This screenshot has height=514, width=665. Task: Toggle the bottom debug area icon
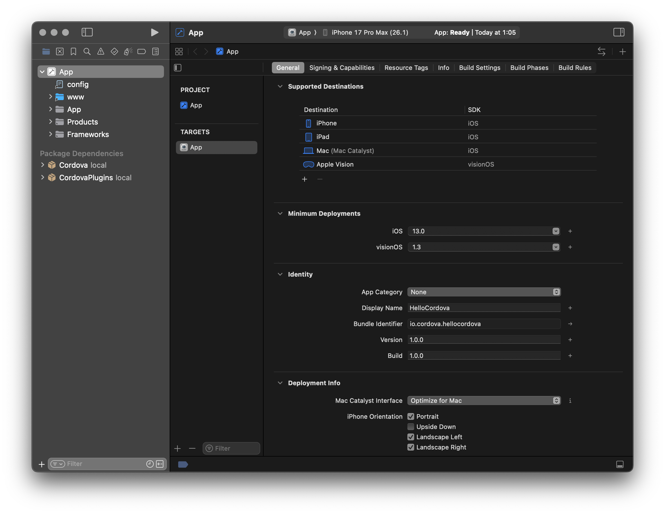(x=620, y=465)
